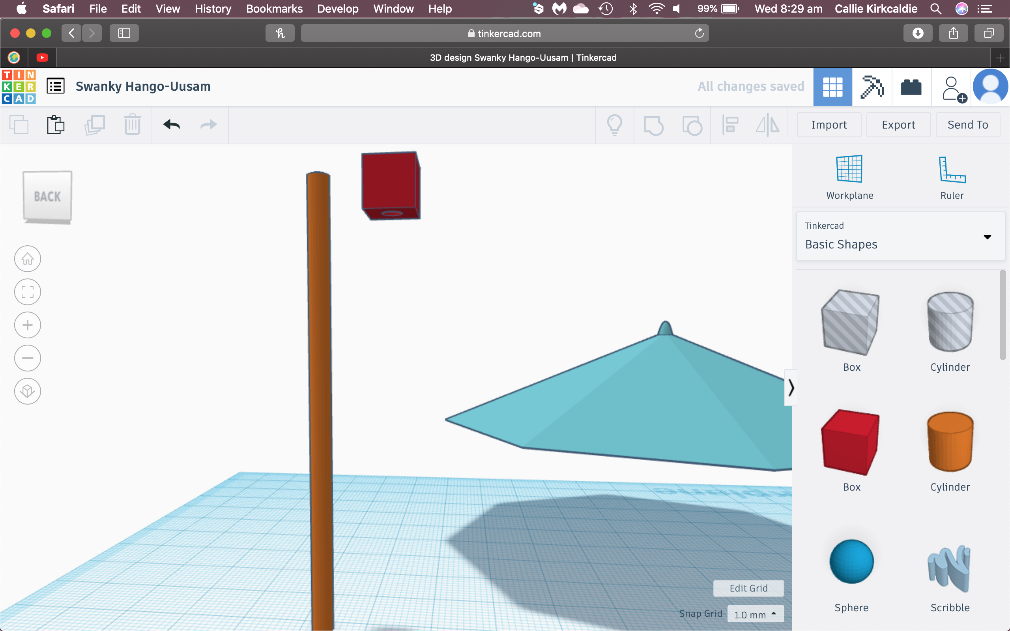Image resolution: width=1010 pixels, height=631 pixels.
Task: Open a new tab with plus
Action: click(x=1000, y=58)
